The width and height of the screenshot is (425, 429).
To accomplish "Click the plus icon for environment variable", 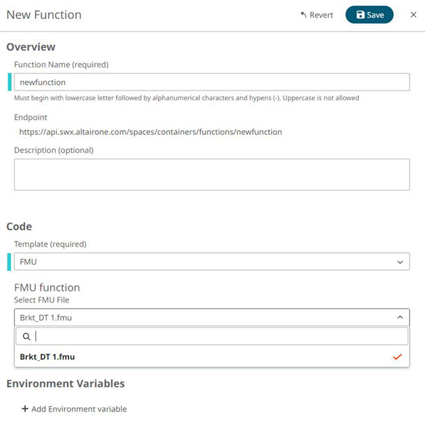I will 25,409.
